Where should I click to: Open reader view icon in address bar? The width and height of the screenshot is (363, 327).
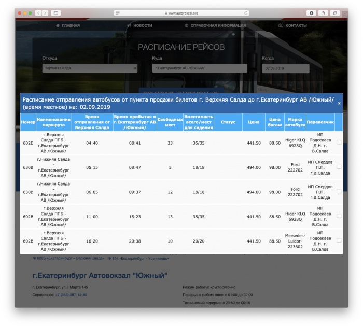(118, 13)
